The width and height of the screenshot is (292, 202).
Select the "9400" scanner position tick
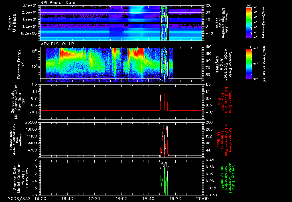coord(33,143)
